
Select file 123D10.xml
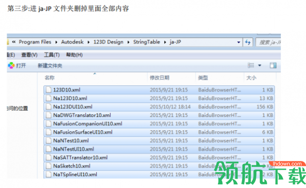(x=159, y=90)
